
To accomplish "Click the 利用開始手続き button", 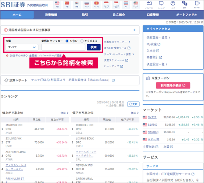I will (173, 85).
